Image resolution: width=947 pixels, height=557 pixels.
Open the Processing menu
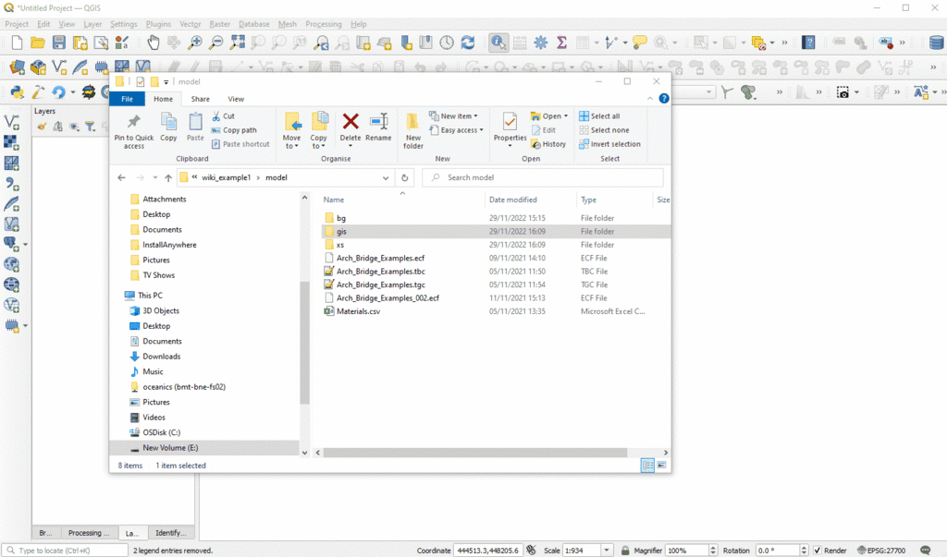[323, 24]
